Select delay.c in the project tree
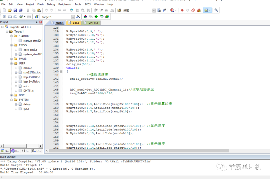Screen dimensions: 270x179 (x=28, y=104)
